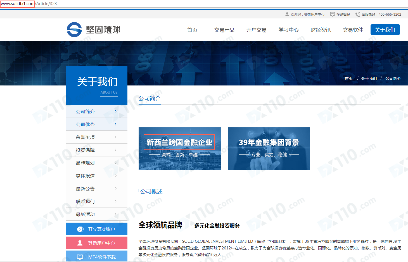Expand the 公司优势 sidebar chevron
The image size is (408, 262).
(115, 124)
